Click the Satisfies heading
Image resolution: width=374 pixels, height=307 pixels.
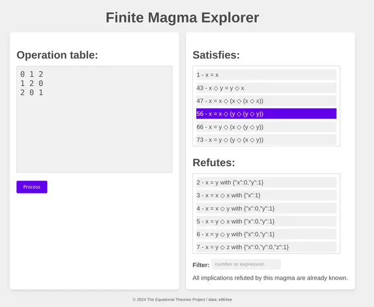(216, 55)
